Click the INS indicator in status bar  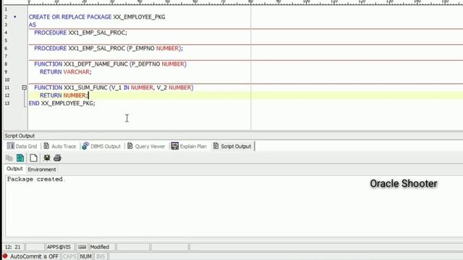(101, 256)
